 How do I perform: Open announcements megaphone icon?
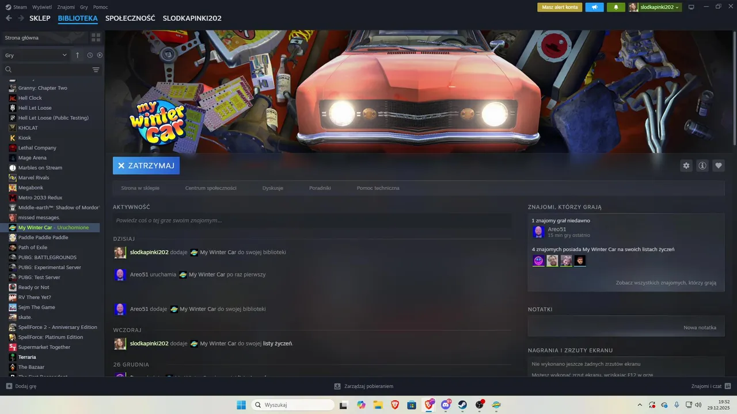(x=595, y=7)
